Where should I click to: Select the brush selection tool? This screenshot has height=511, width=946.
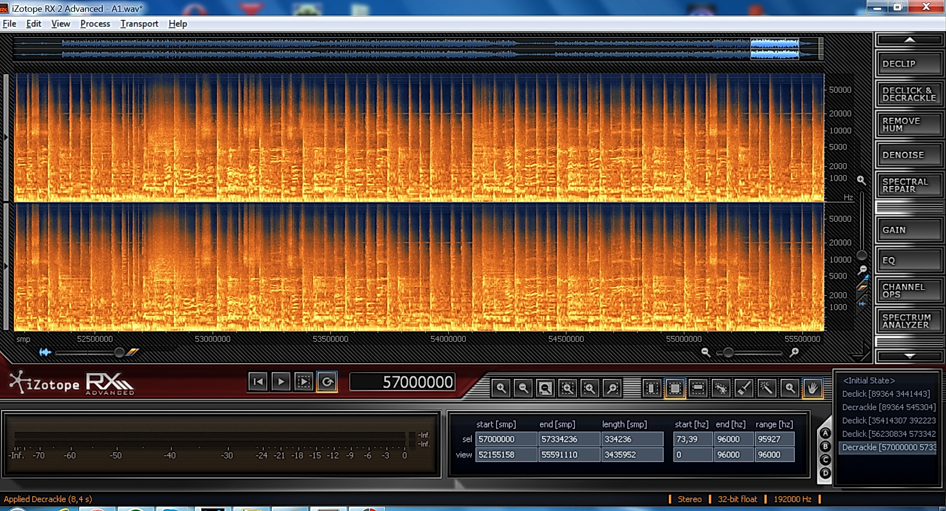pyautogui.click(x=744, y=389)
